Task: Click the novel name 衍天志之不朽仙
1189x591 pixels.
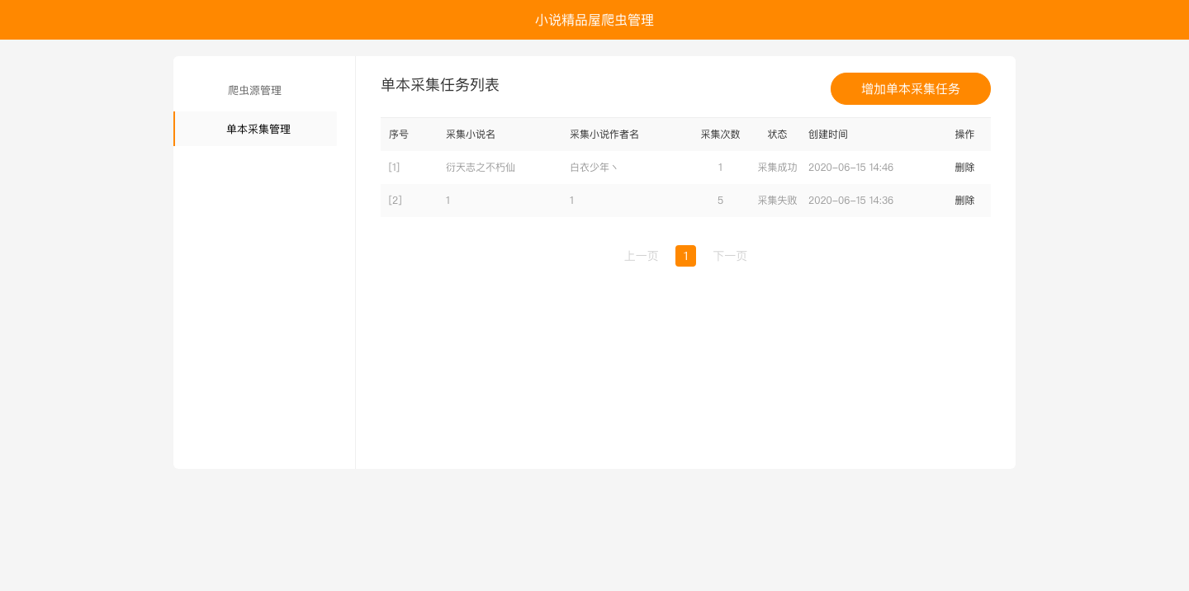Action: 481,167
